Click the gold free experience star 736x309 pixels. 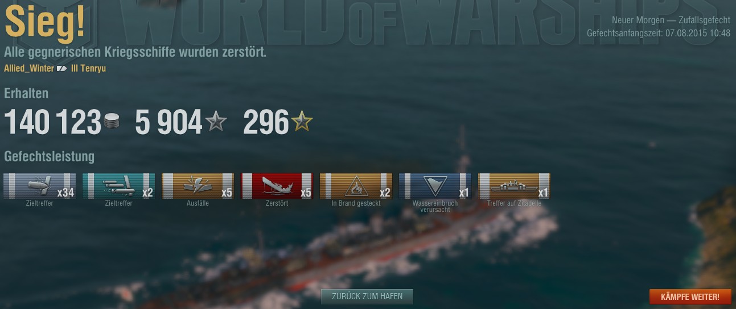tap(302, 122)
